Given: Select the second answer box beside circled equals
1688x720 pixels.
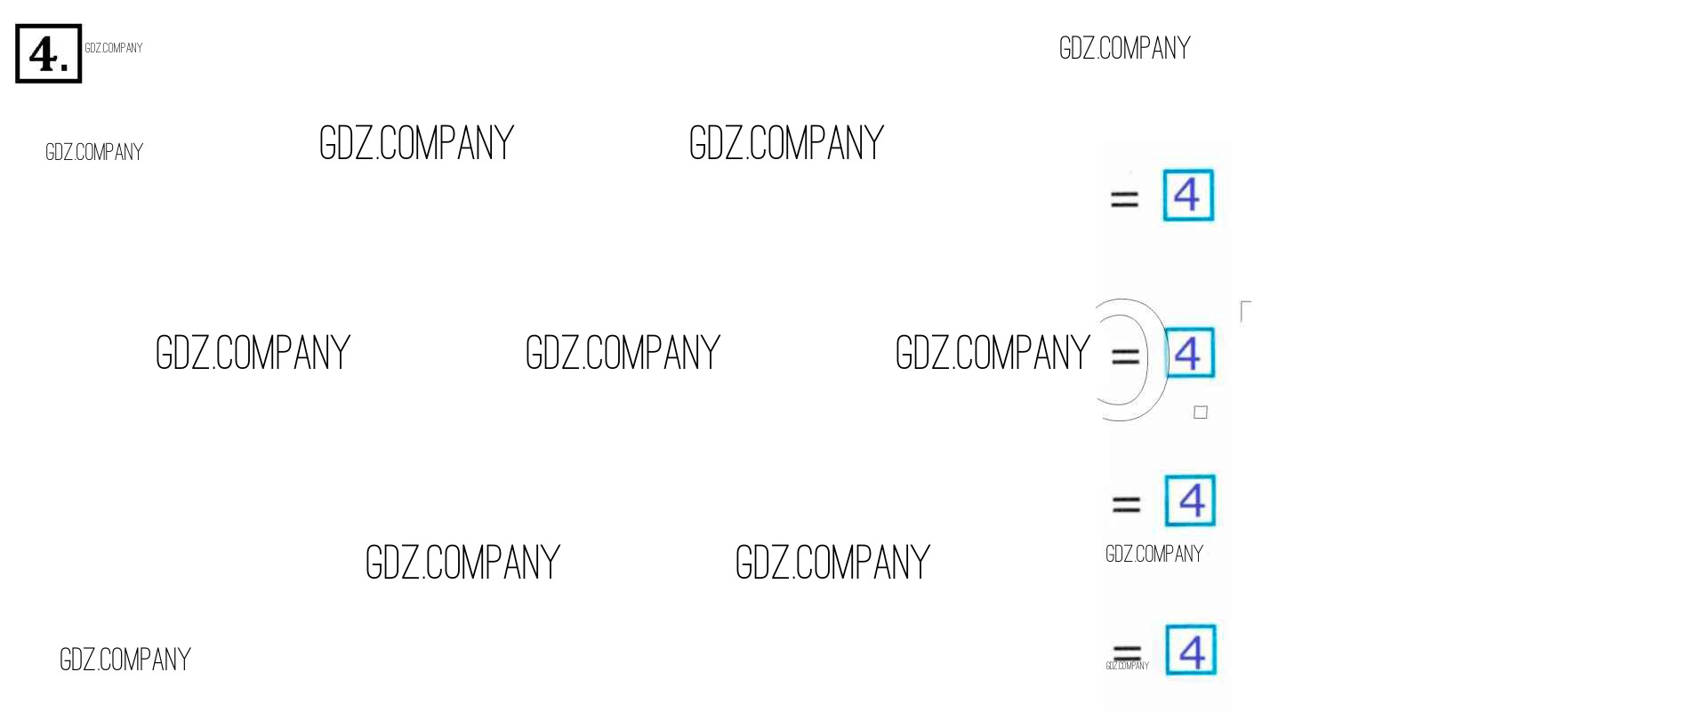Looking at the screenshot, I should pos(1189,354).
